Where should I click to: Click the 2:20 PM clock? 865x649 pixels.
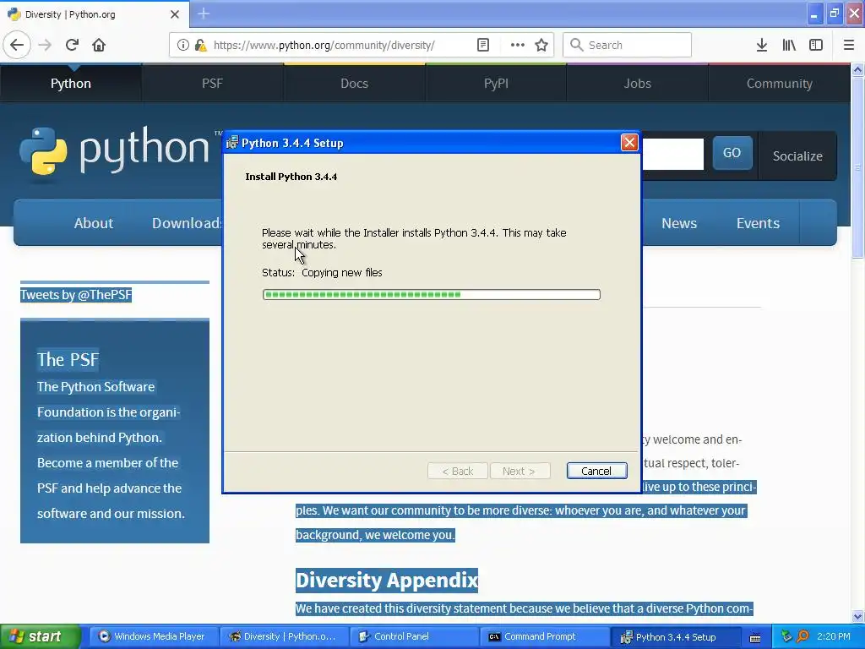pos(834,636)
